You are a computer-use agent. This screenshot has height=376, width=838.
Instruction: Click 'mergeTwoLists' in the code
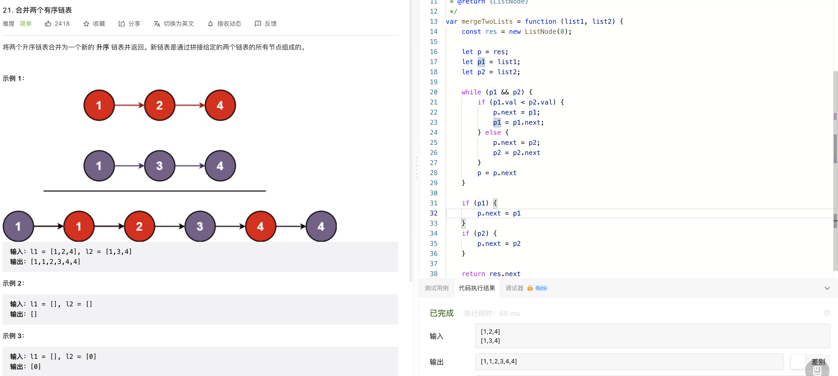tap(487, 21)
